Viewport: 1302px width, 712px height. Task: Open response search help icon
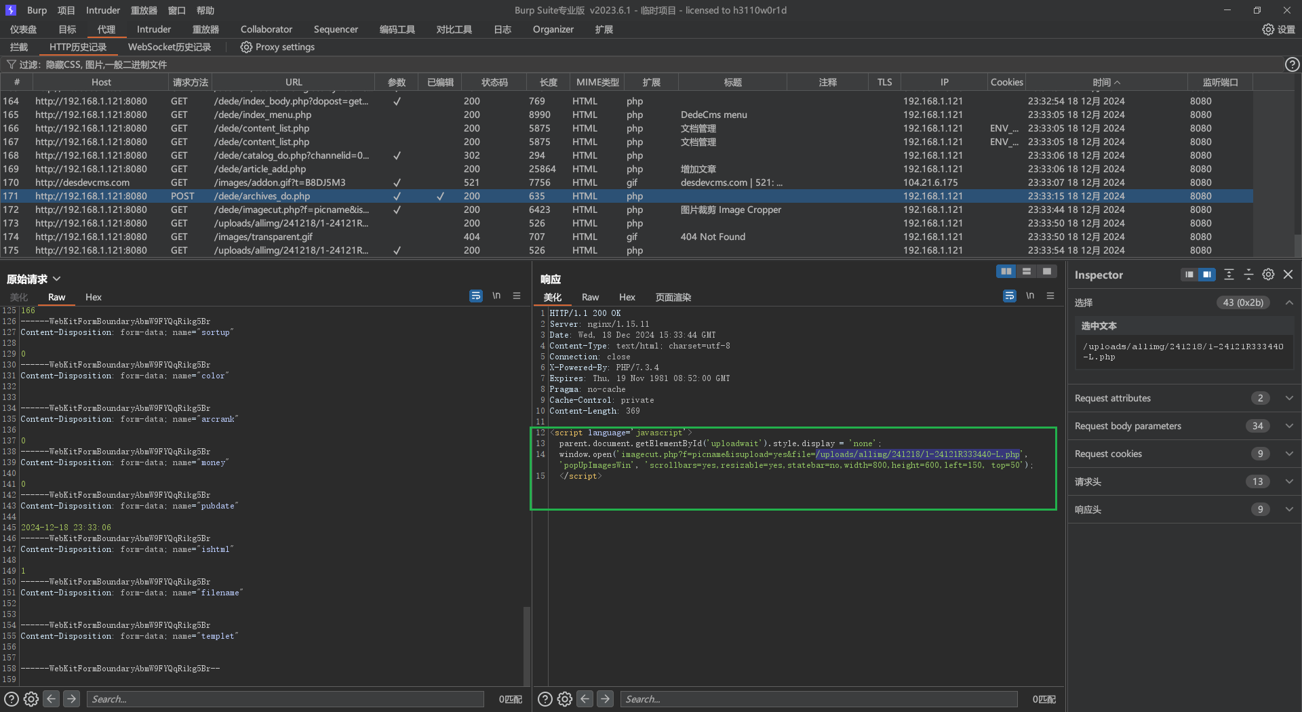[545, 698]
